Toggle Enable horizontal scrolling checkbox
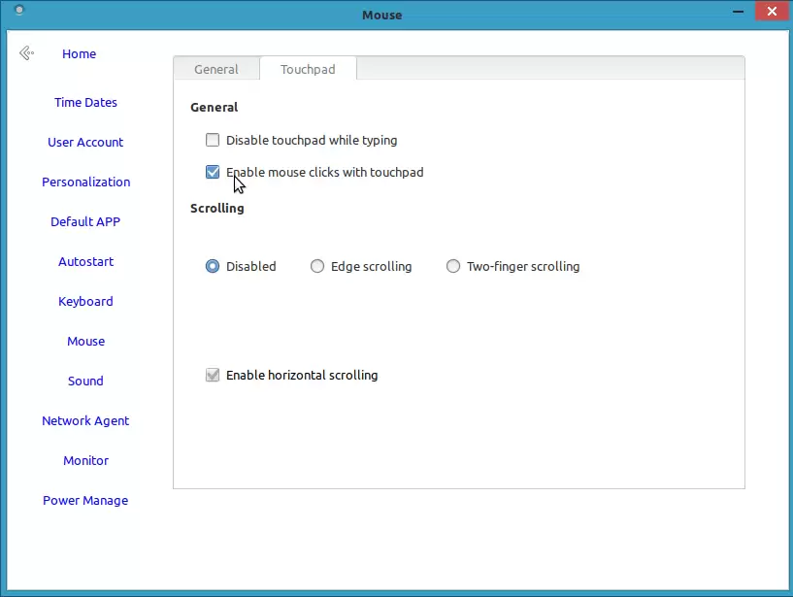The height and width of the screenshot is (597, 793). click(213, 375)
